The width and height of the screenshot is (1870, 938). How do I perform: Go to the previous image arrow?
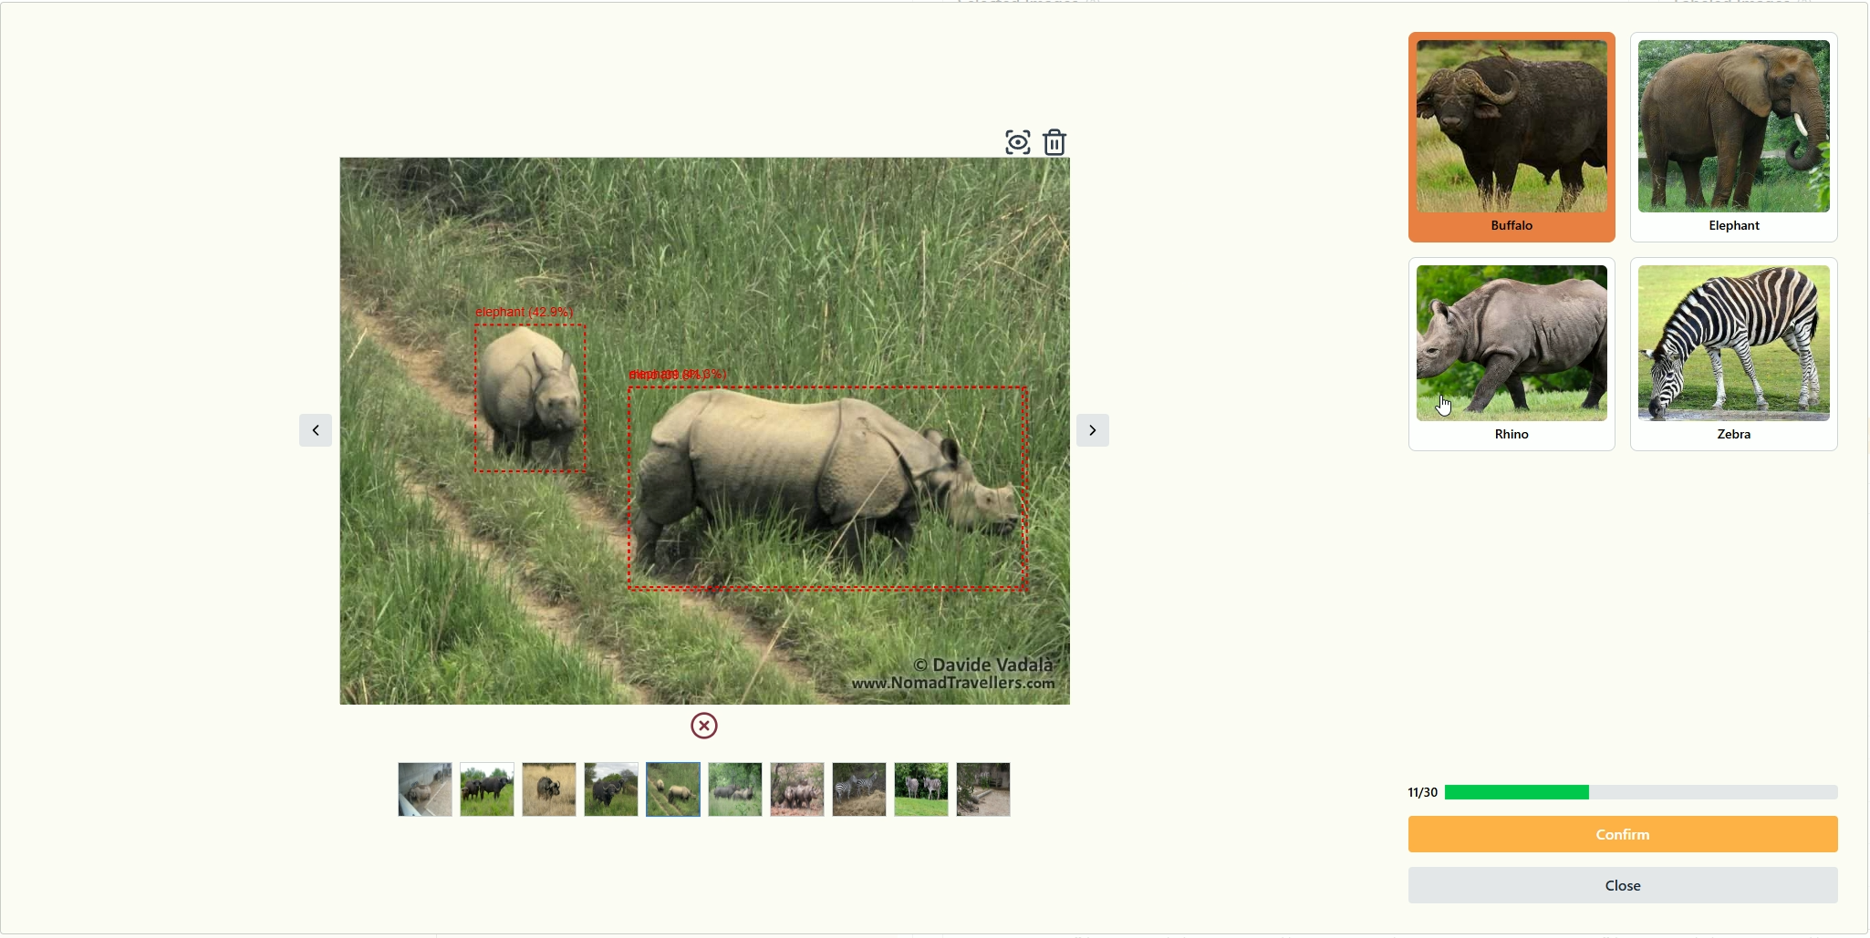316,430
